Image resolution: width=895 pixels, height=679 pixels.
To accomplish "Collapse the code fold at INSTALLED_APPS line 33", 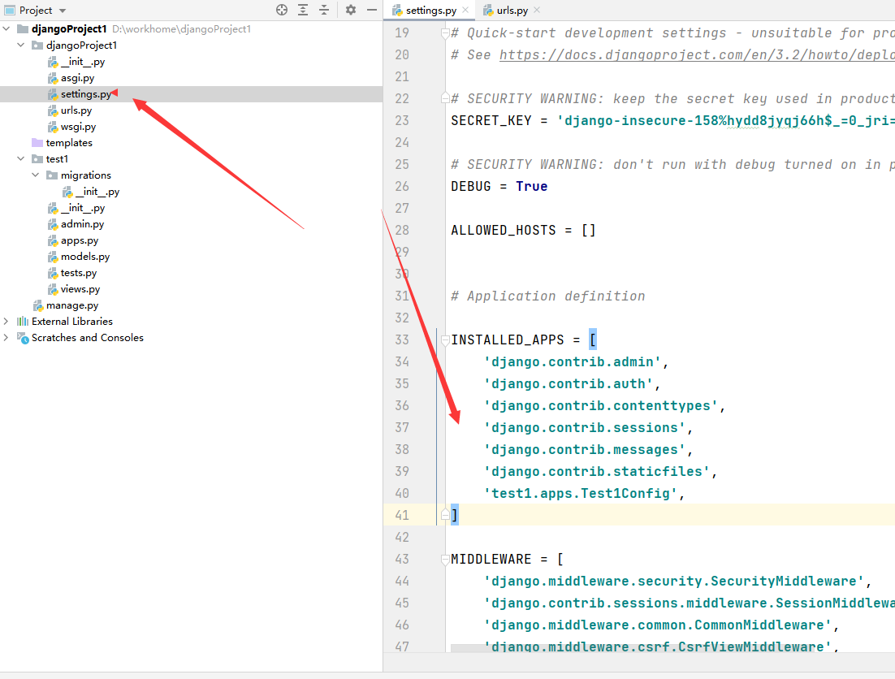I will tap(443, 339).
